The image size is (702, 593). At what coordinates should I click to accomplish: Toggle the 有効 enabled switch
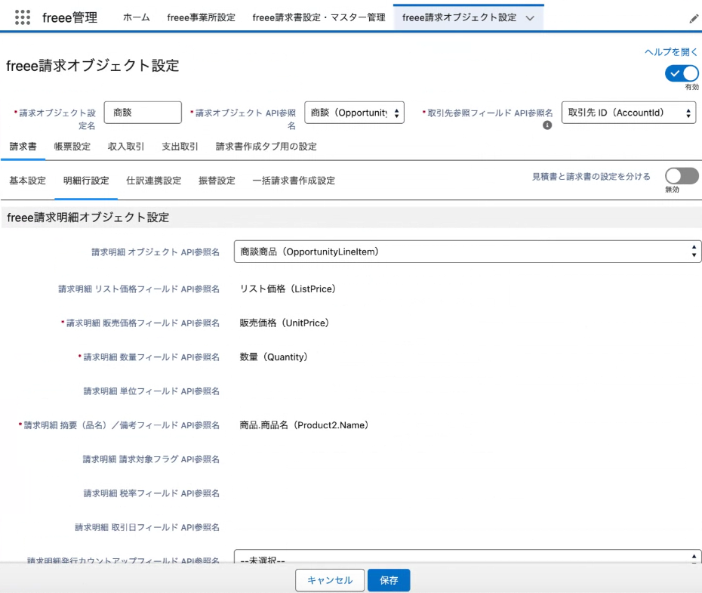tap(682, 73)
